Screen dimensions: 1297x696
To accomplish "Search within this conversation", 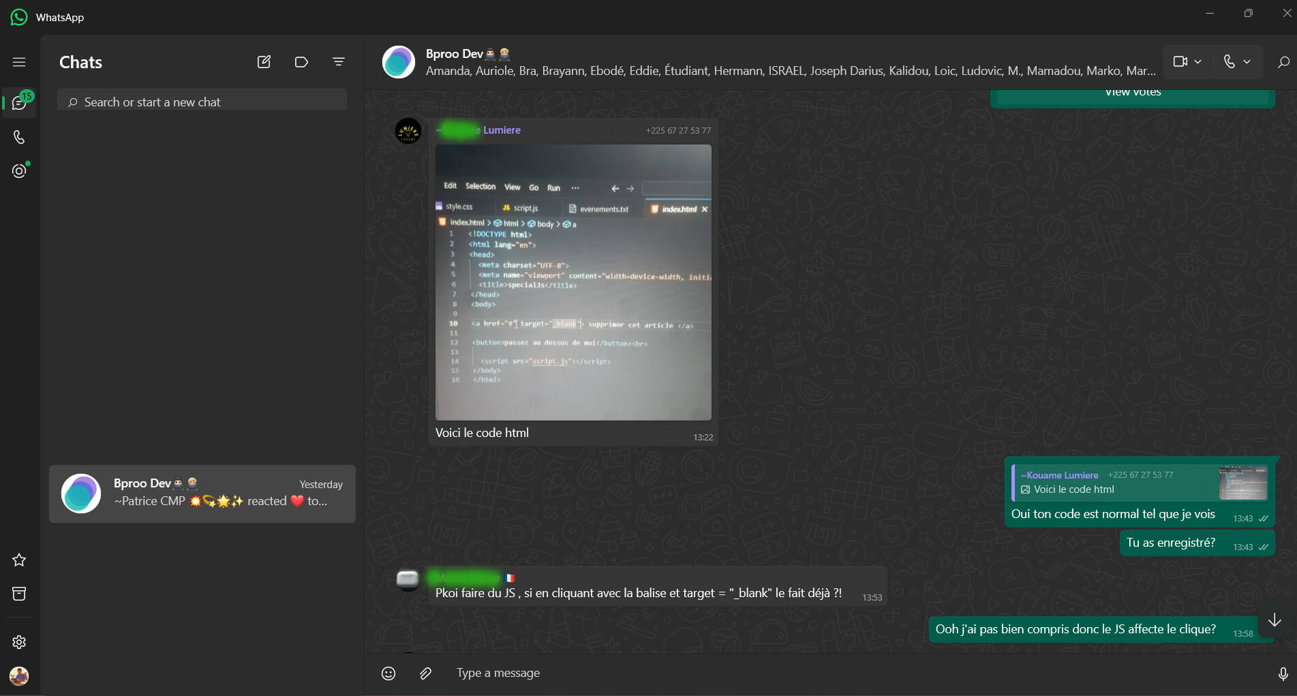I will tap(1283, 62).
